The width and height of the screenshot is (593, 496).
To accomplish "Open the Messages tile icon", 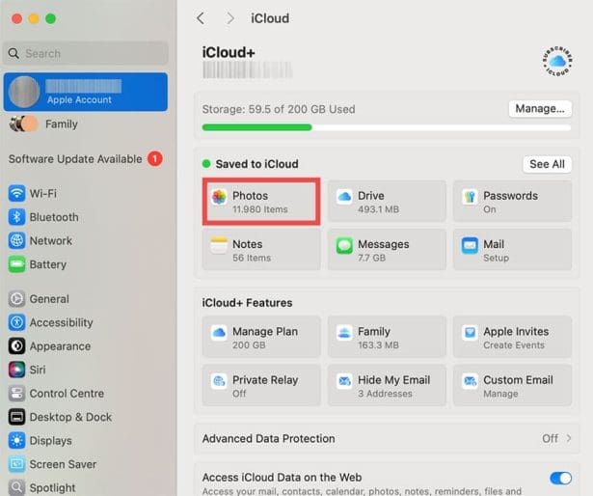I will [344, 245].
